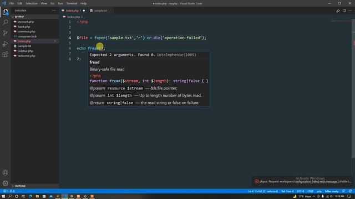Open the View menu
Screen dimensions: 355x199
coord(44,3)
